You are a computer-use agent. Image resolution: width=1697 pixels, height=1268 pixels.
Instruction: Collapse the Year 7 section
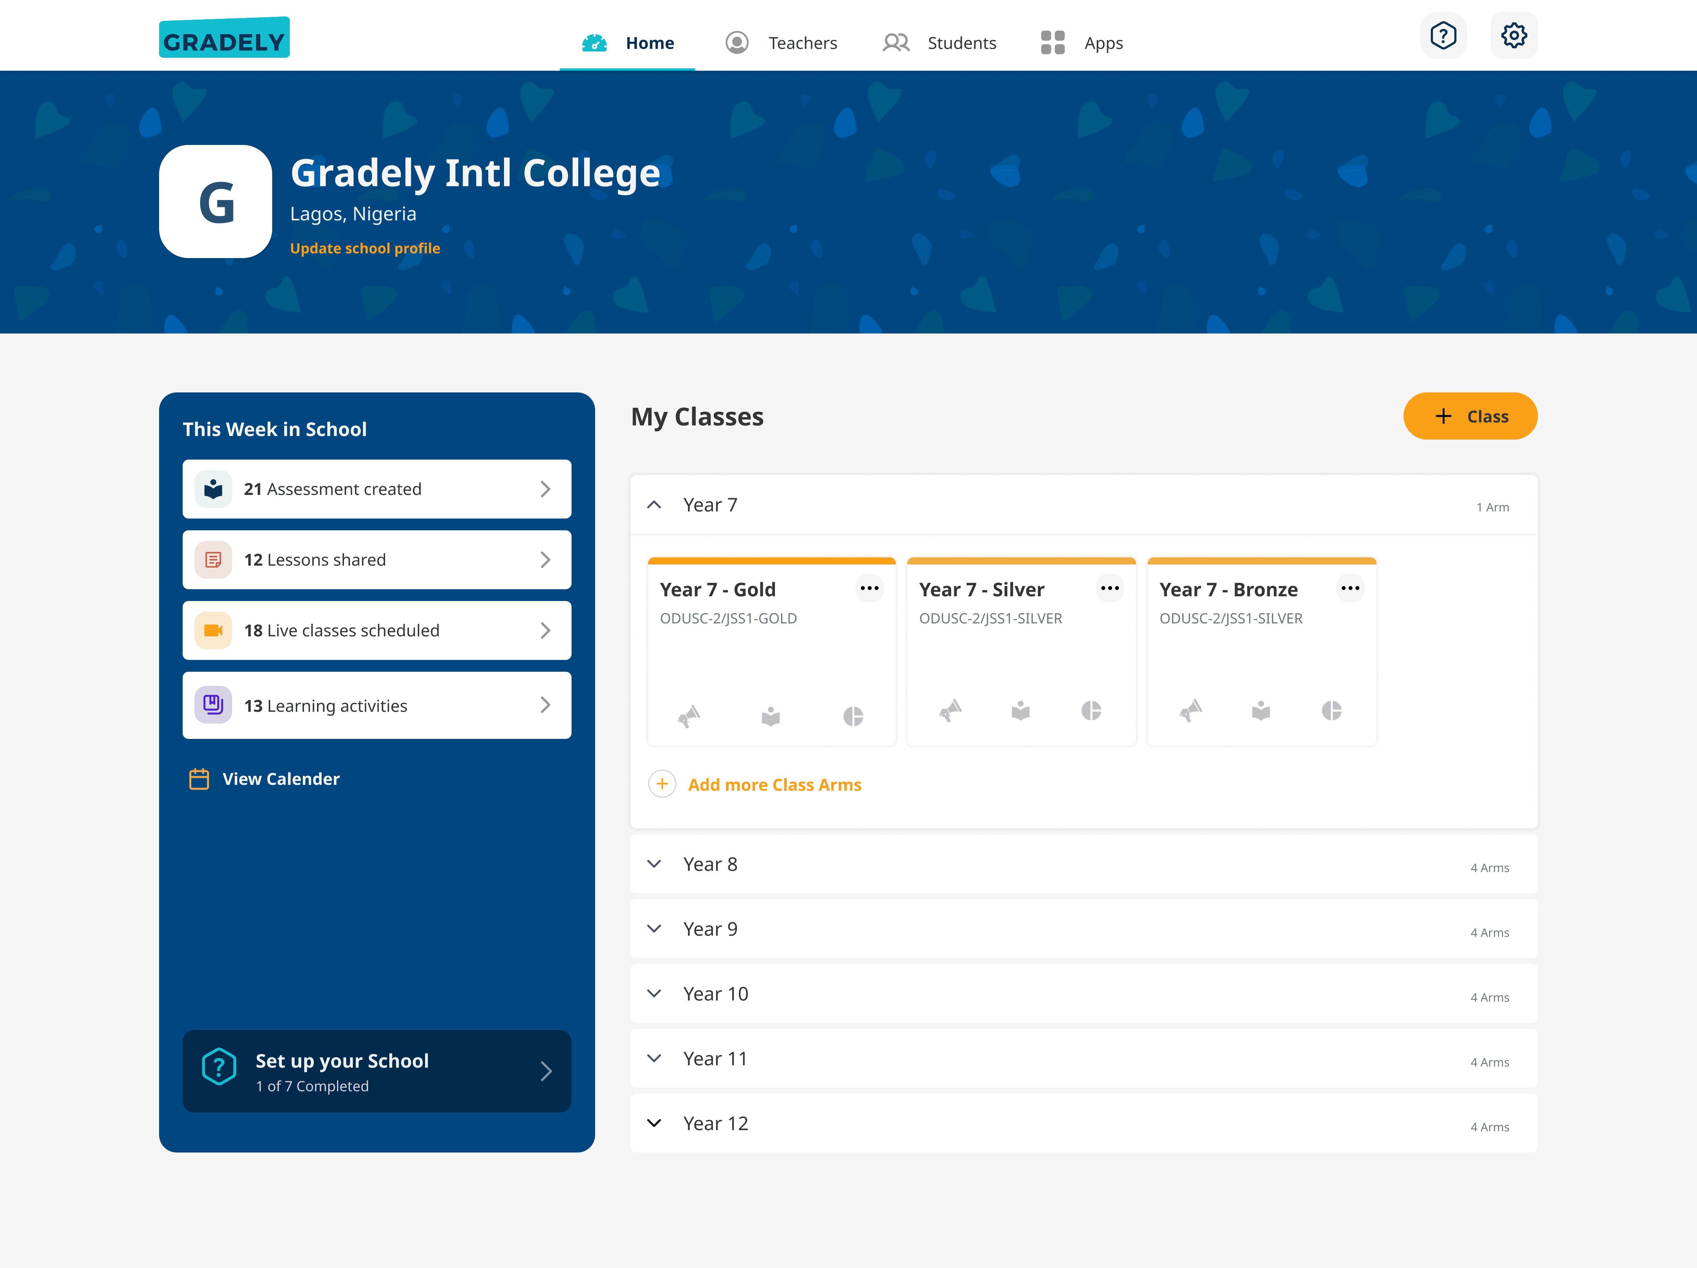[x=654, y=505]
